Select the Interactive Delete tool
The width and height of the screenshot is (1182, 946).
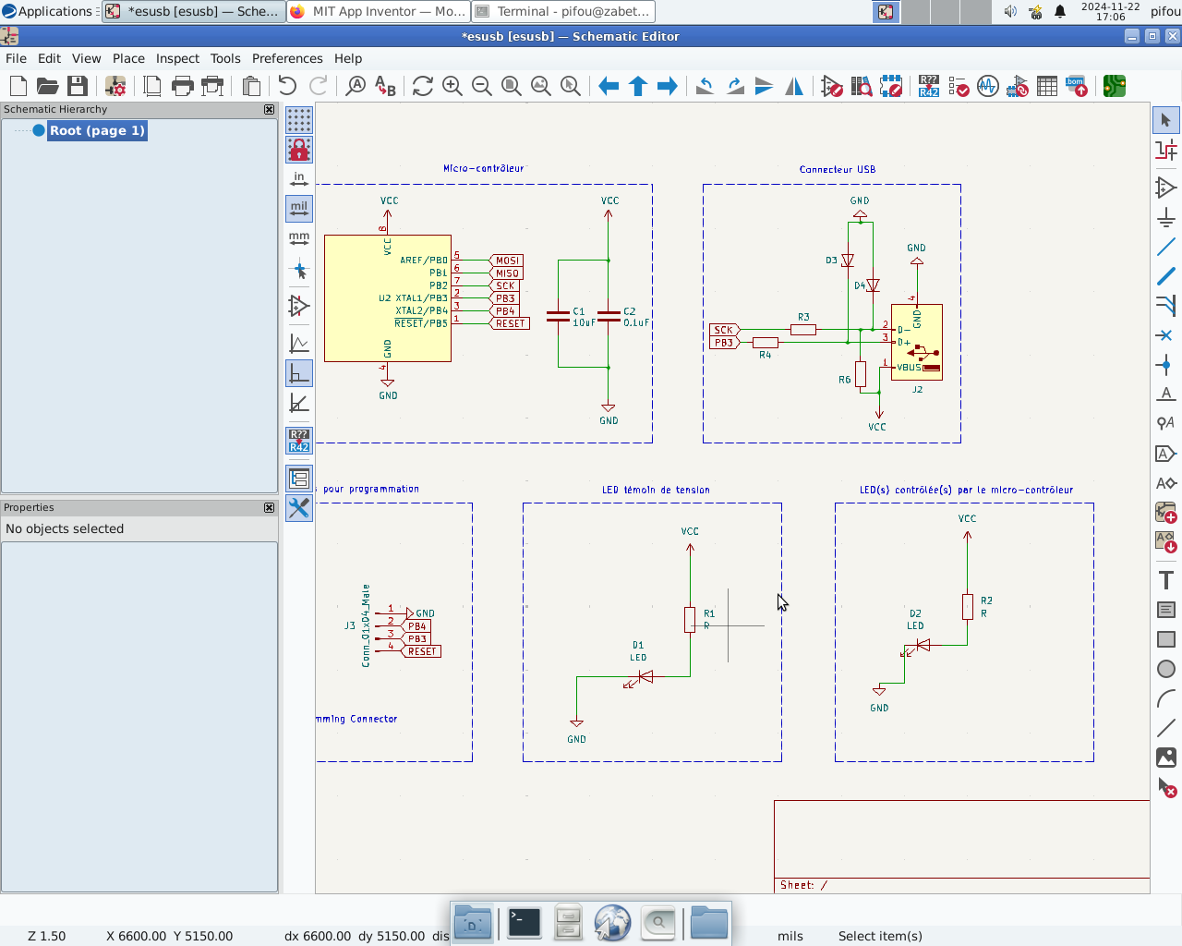click(x=1166, y=788)
